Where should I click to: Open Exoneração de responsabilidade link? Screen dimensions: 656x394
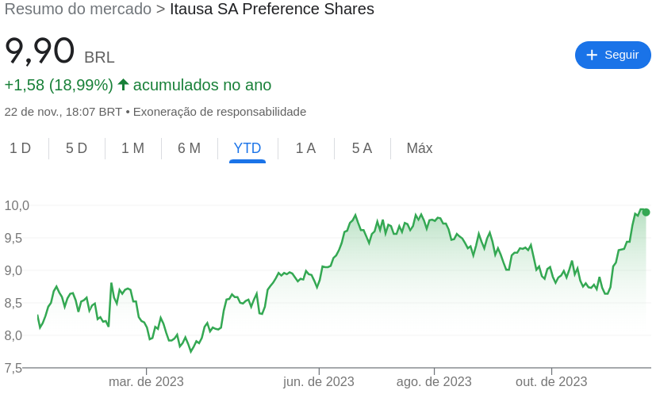[220, 112]
